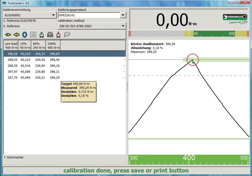Print the calibration using printer icon
The height and width of the screenshot is (176, 252).
click(50, 35)
